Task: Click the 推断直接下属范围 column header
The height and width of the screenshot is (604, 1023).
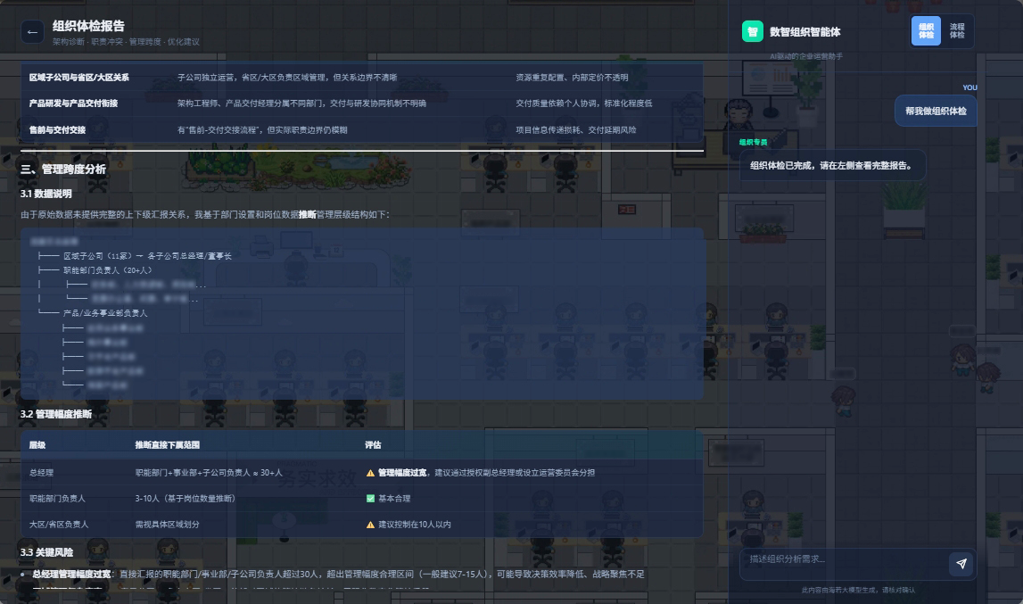Action: (x=168, y=444)
